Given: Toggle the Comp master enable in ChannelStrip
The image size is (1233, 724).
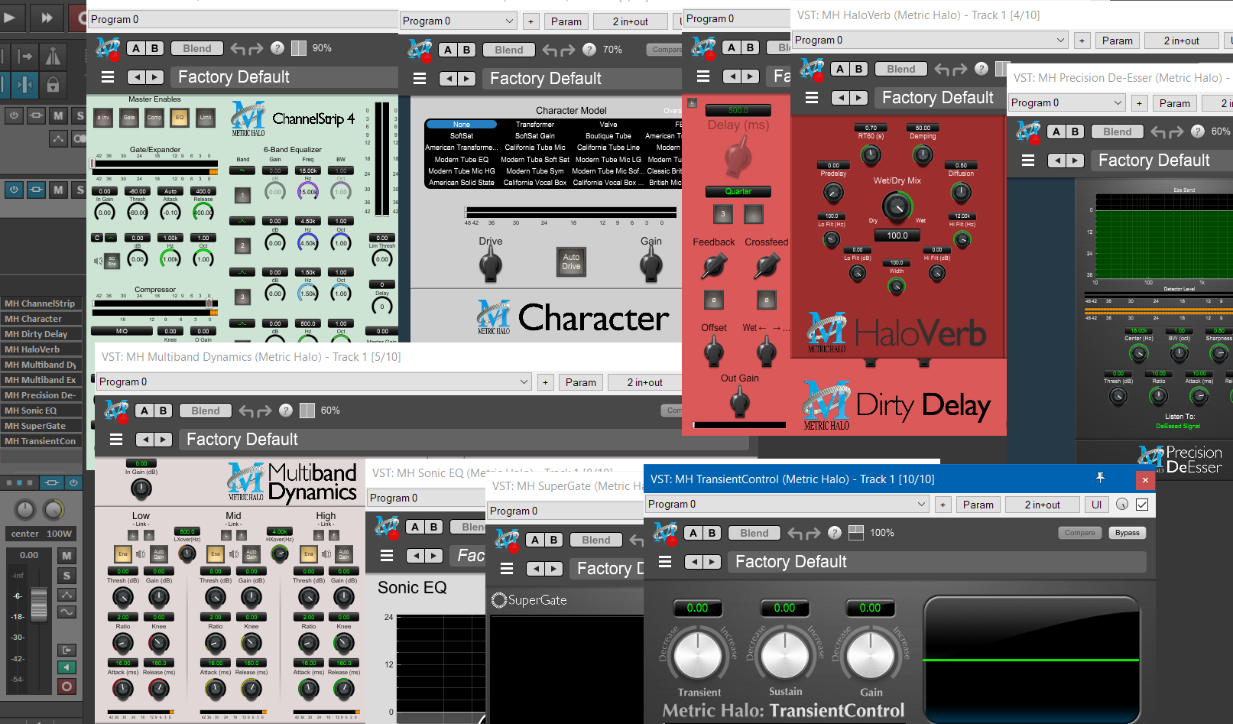Looking at the screenshot, I should [x=154, y=117].
